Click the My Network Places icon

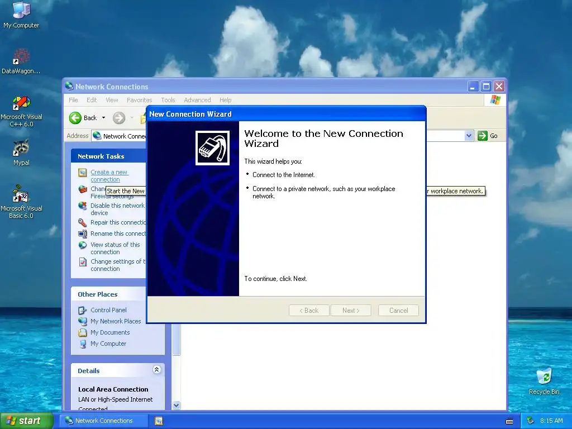coord(83,321)
